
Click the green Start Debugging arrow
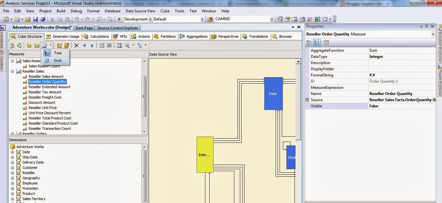[x=119, y=19]
